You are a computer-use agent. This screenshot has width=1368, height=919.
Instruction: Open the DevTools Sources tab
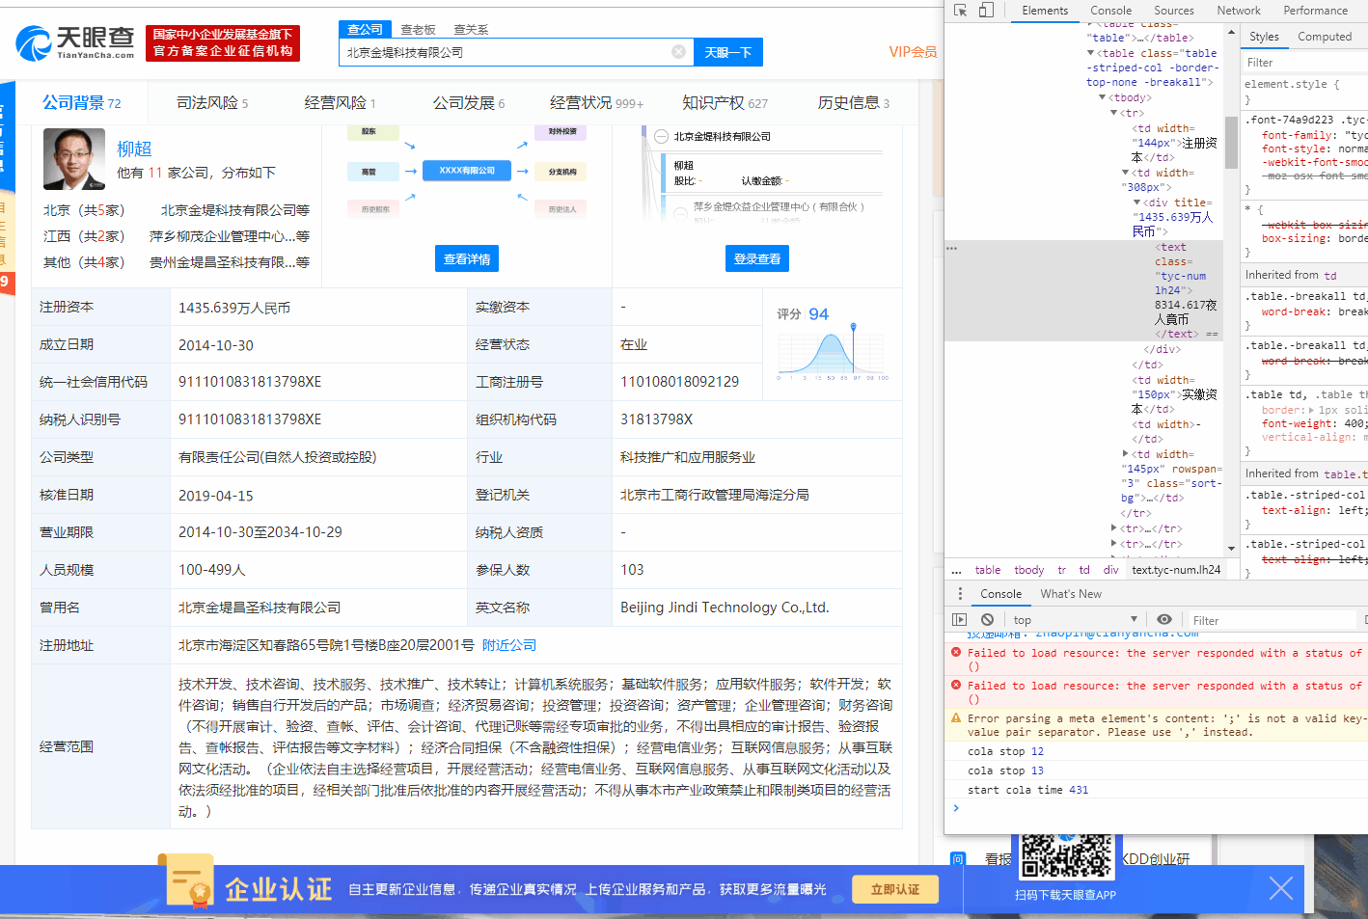pyautogui.click(x=1173, y=11)
